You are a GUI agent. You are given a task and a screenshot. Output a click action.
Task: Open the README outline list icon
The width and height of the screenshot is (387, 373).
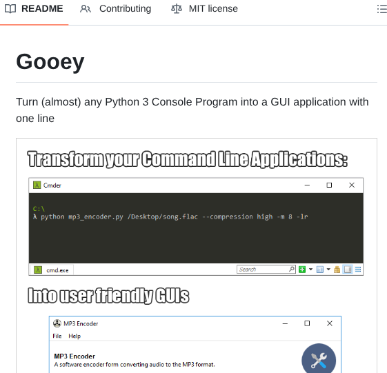click(x=382, y=9)
